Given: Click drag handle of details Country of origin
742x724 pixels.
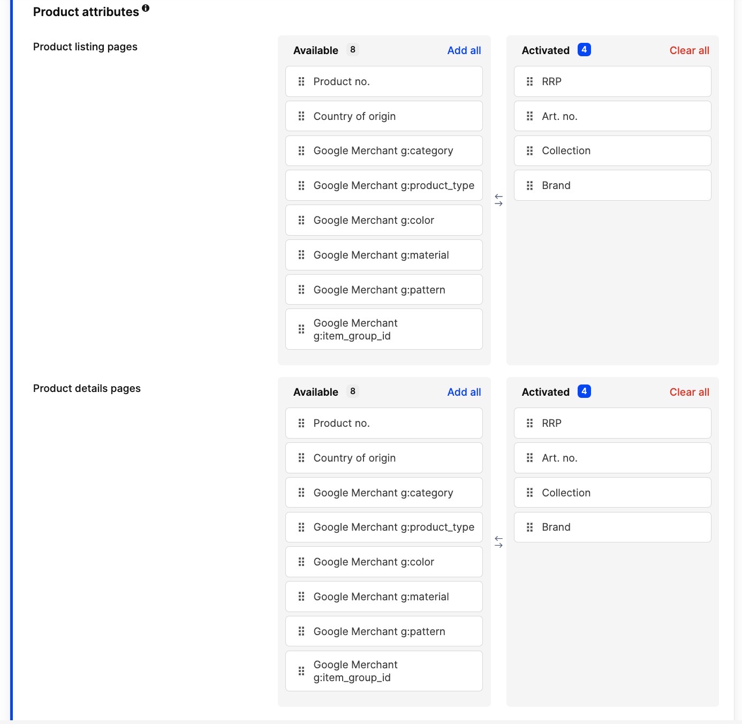Looking at the screenshot, I should point(301,458).
